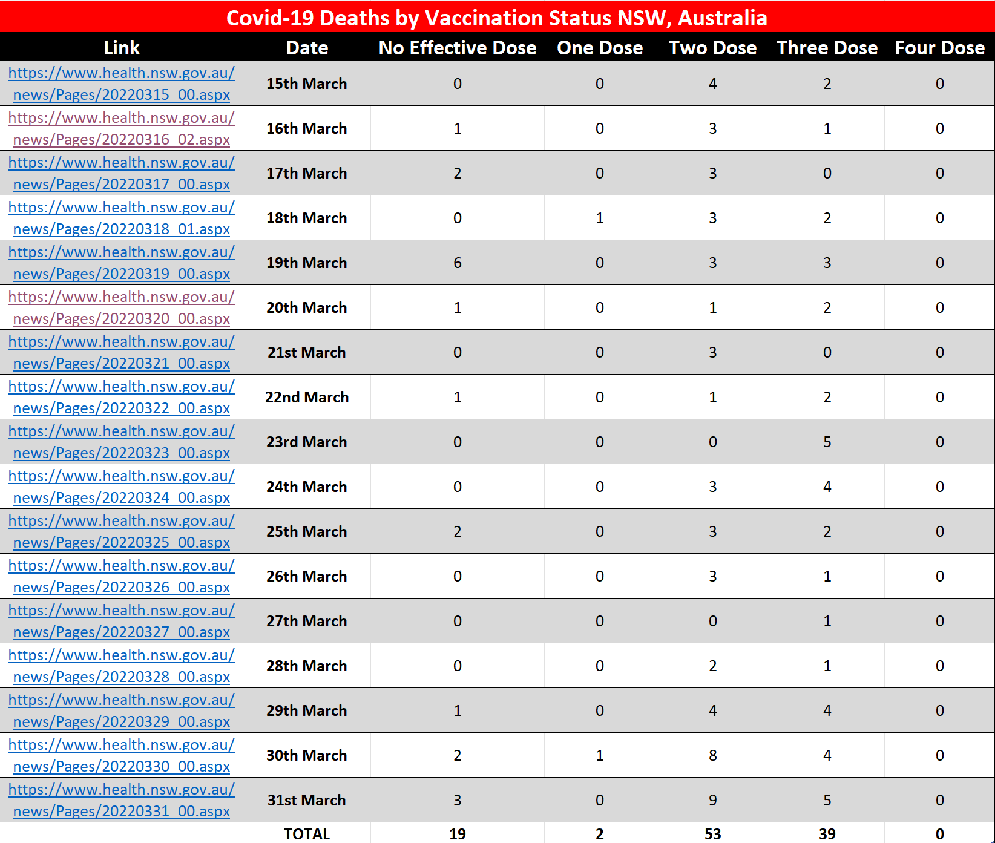Screen dimensions: 995x843
Task: Open the 27th March NSW Health link
Action: pos(122,621)
